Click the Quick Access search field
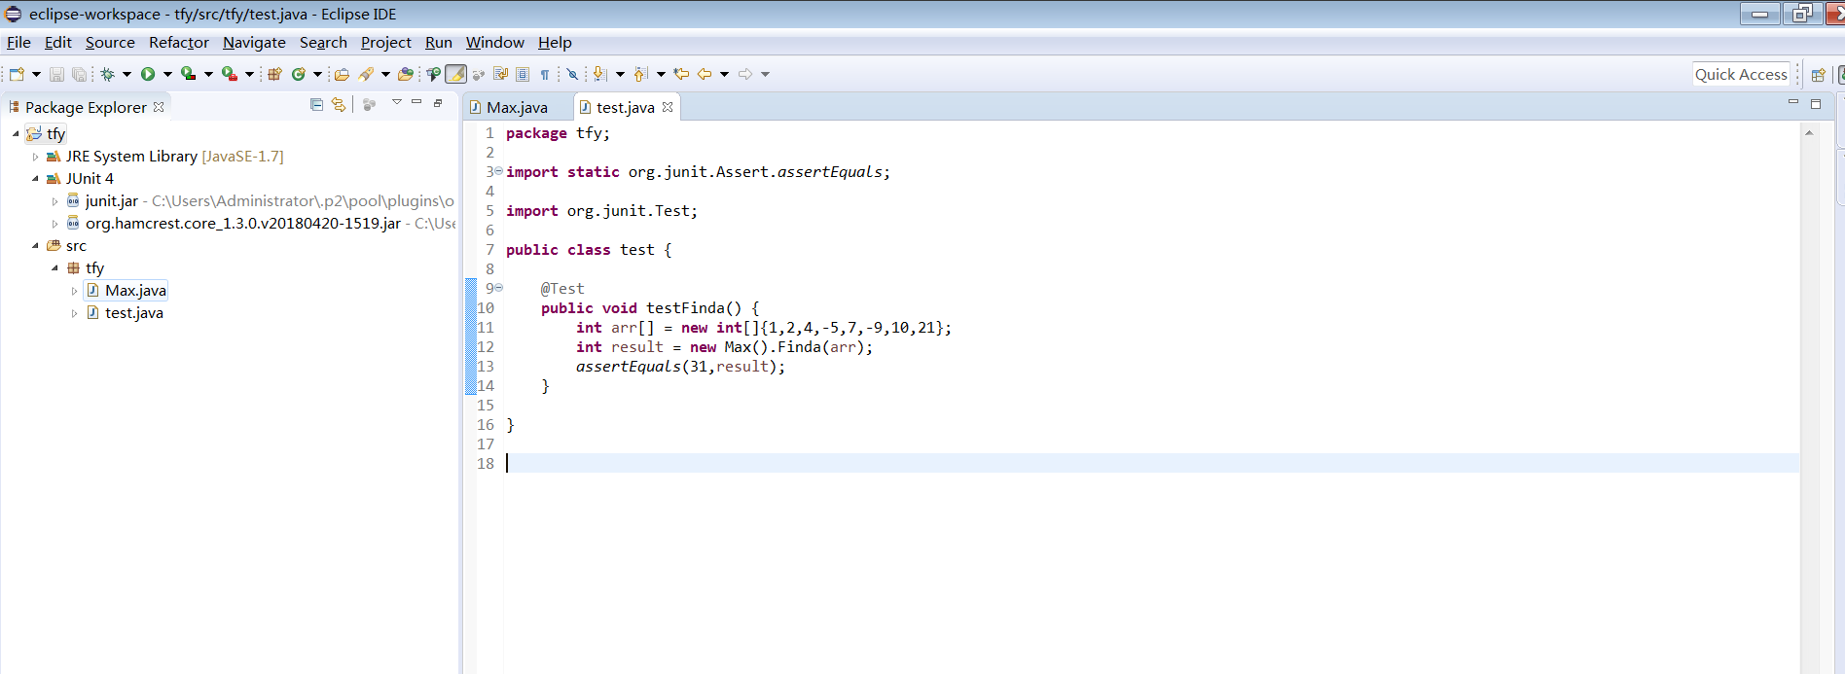This screenshot has width=1845, height=674. (1741, 74)
